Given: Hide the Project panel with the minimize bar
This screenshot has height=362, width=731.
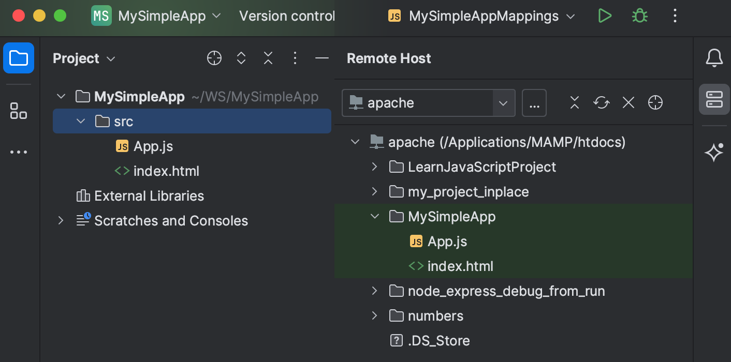Looking at the screenshot, I should click(321, 58).
